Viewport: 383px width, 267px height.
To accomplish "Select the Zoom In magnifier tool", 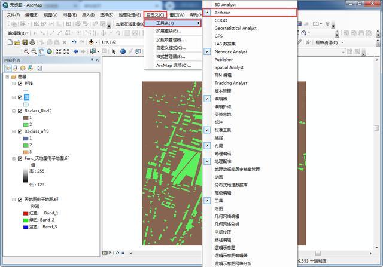I will [26, 51].
